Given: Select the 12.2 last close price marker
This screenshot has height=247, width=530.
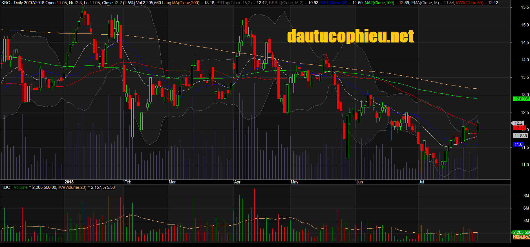Looking at the screenshot, I should coord(518,123).
